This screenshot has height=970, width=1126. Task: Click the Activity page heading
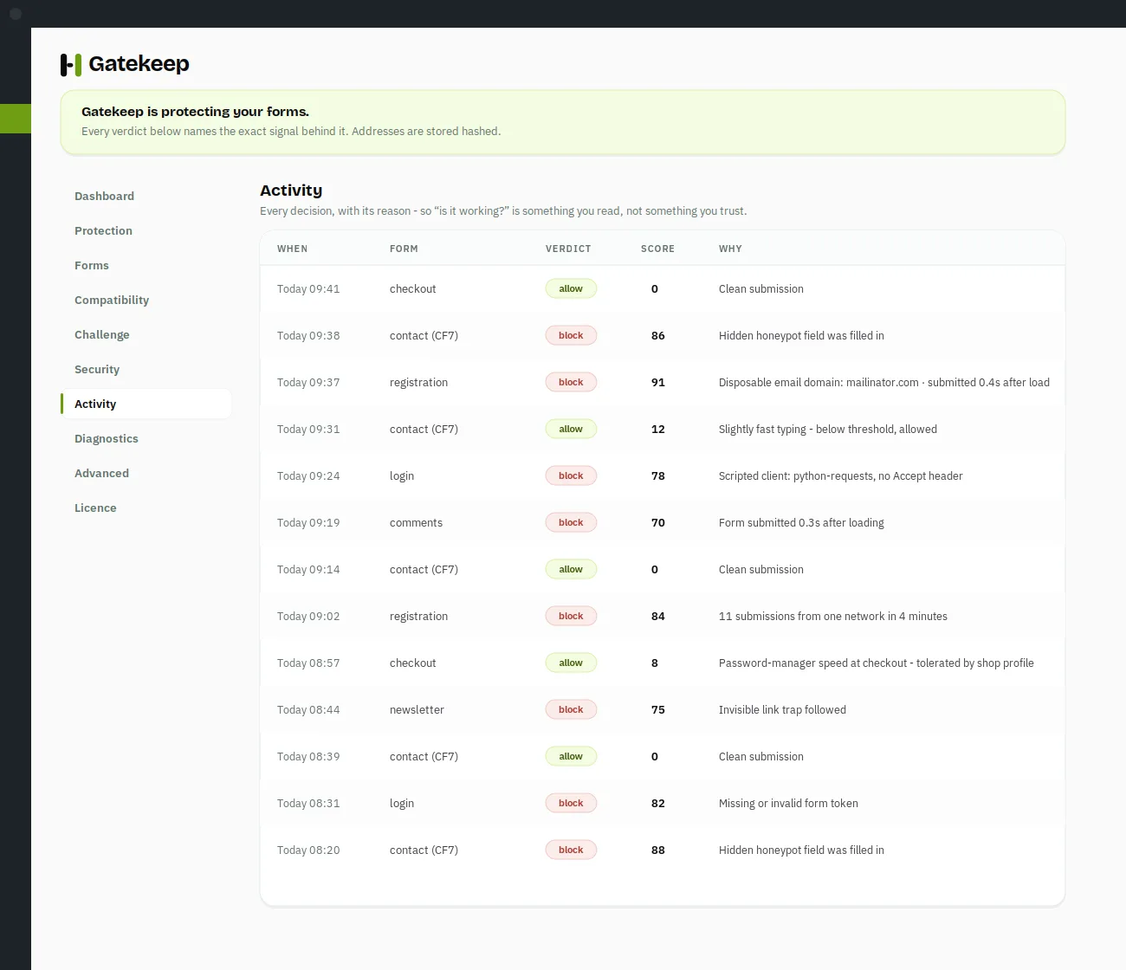point(291,191)
